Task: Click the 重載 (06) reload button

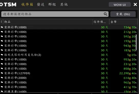Action: (123, 14)
